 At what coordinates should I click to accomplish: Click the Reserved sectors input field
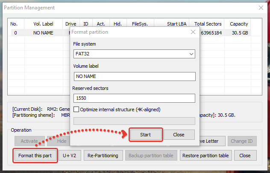tap(134, 98)
